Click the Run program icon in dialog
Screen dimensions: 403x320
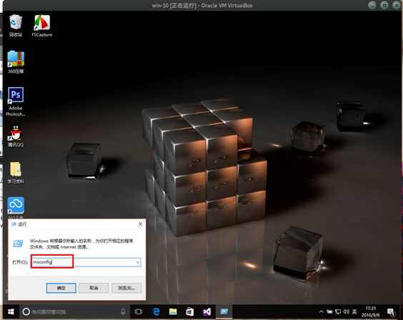pos(18,243)
